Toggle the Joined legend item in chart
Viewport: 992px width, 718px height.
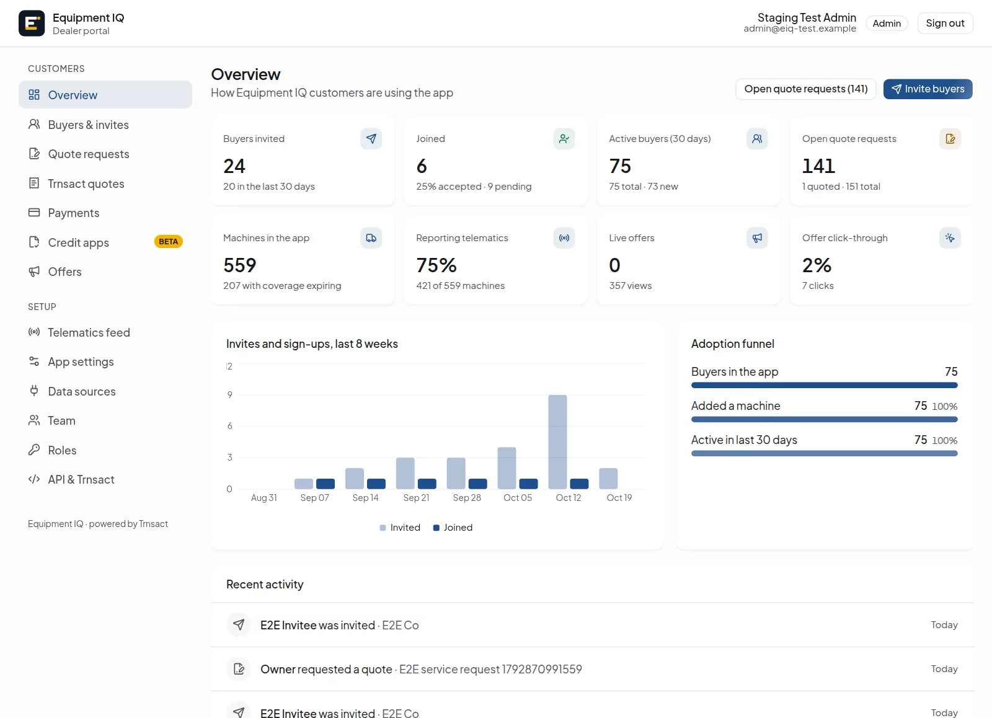pyautogui.click(x=453, y=528)
